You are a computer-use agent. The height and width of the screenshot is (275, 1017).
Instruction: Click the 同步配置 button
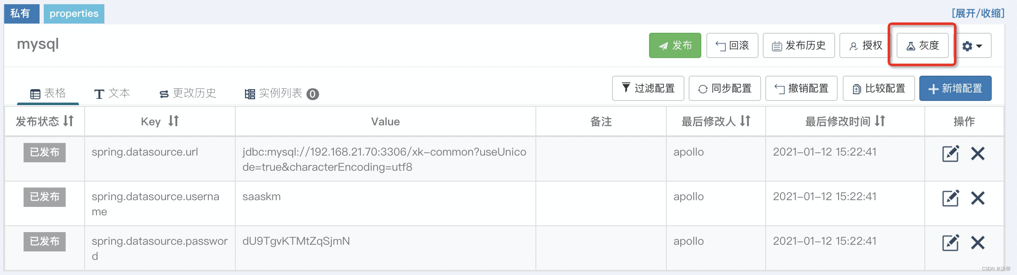(724, 88)
